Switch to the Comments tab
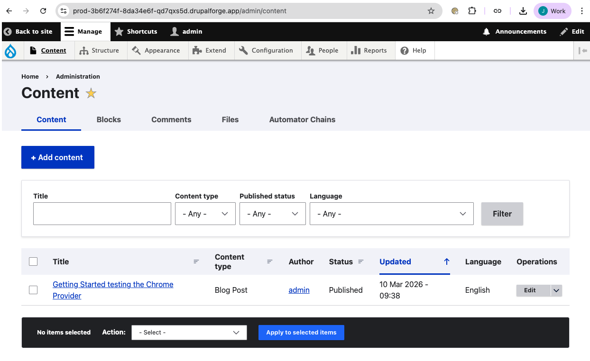Image resolution: width=590 pixels, height=361 pixels. [171, 119]
